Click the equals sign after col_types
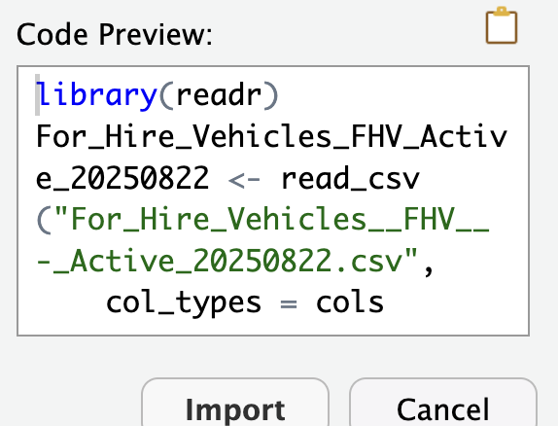Image resolution: width=558 pixels, height=426 pixels. pyautogui.click(x=289, y=304)
